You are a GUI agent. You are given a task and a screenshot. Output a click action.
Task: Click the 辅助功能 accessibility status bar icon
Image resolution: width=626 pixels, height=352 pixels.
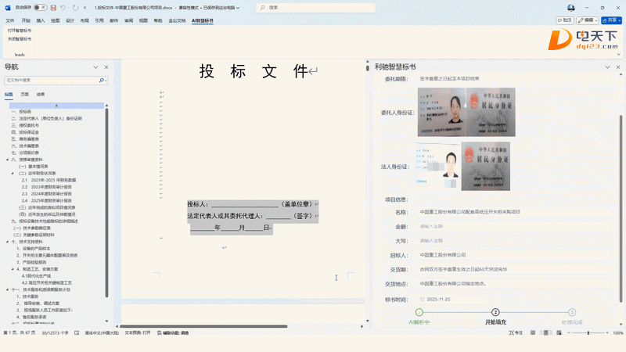tap(172, 332)
